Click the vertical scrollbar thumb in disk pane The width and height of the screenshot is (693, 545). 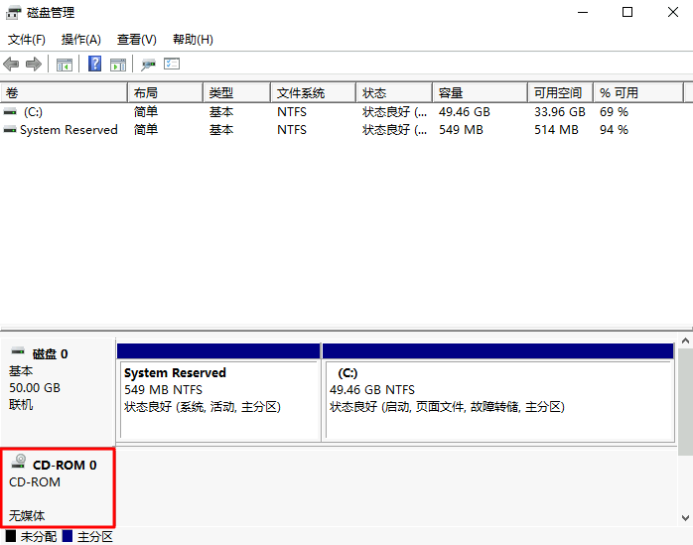pyautogui.click(x=685, y=401)
